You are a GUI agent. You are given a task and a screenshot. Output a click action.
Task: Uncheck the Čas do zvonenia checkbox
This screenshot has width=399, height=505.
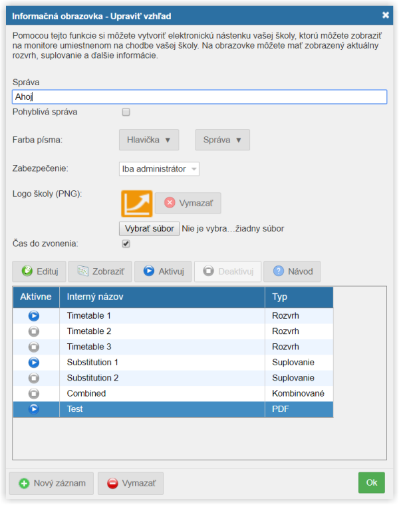(x=126, y=244)
